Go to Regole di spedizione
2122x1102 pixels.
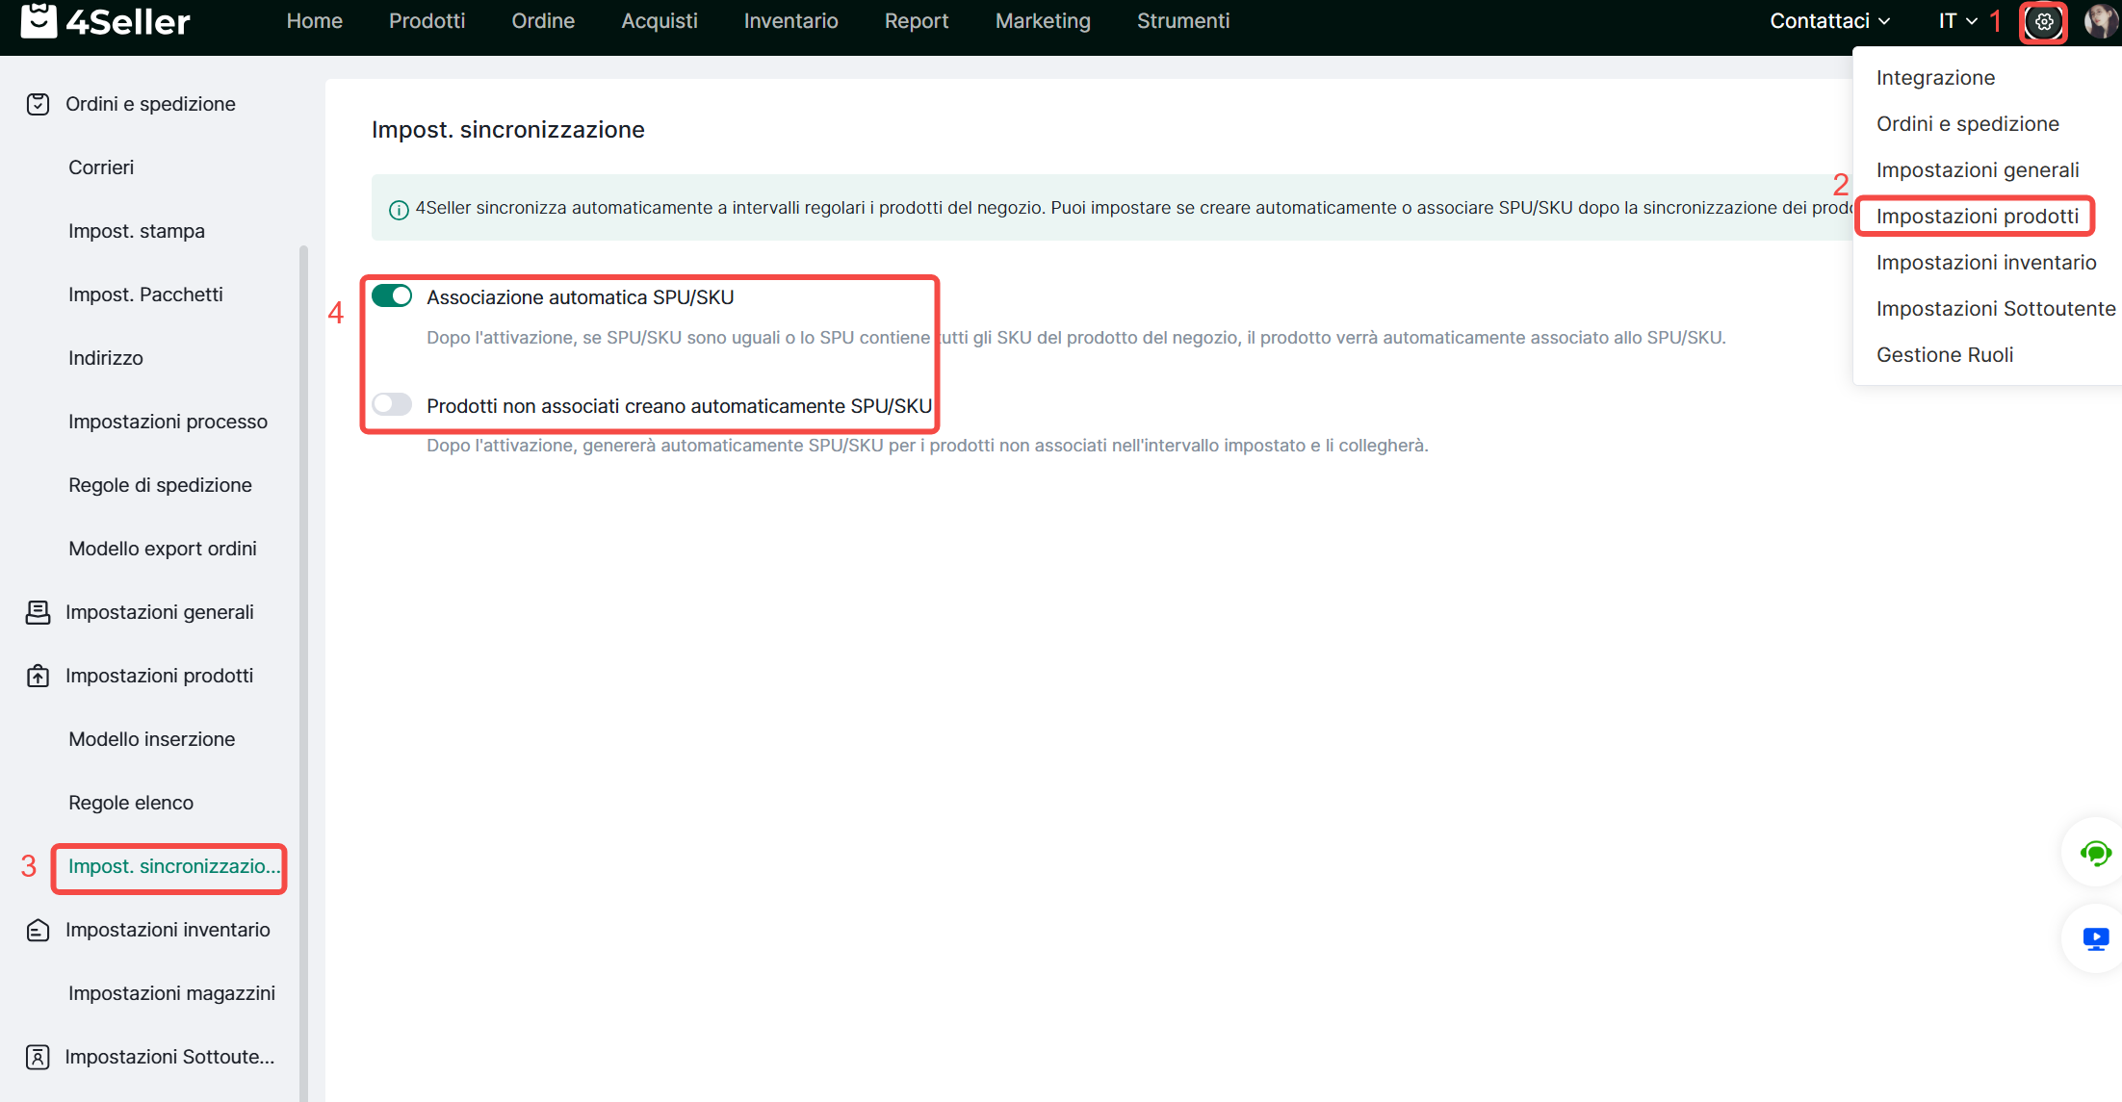[x=160, y=485]
